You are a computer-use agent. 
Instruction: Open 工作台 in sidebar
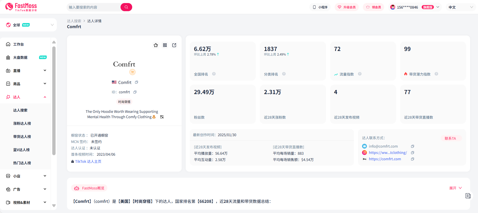coord(19,44)
